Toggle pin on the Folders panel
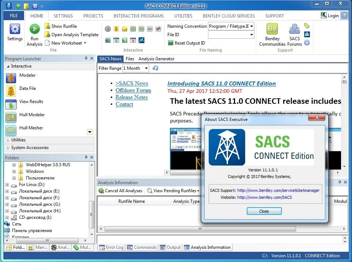352x262 pixels. coord(86,157)
